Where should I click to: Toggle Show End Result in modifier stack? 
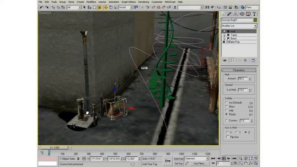[x=232, y=61]
